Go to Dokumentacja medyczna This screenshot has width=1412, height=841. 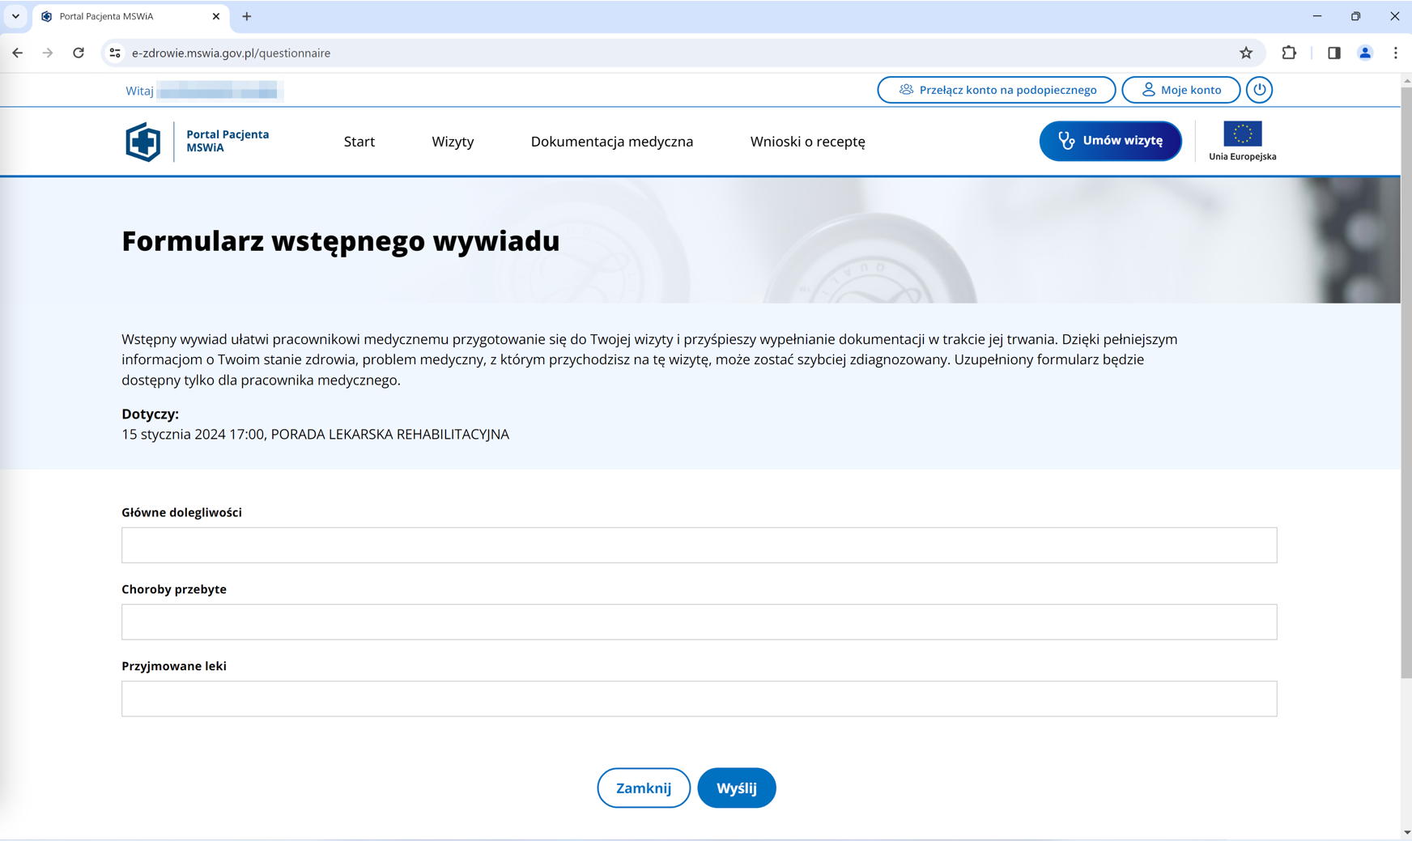611,142
